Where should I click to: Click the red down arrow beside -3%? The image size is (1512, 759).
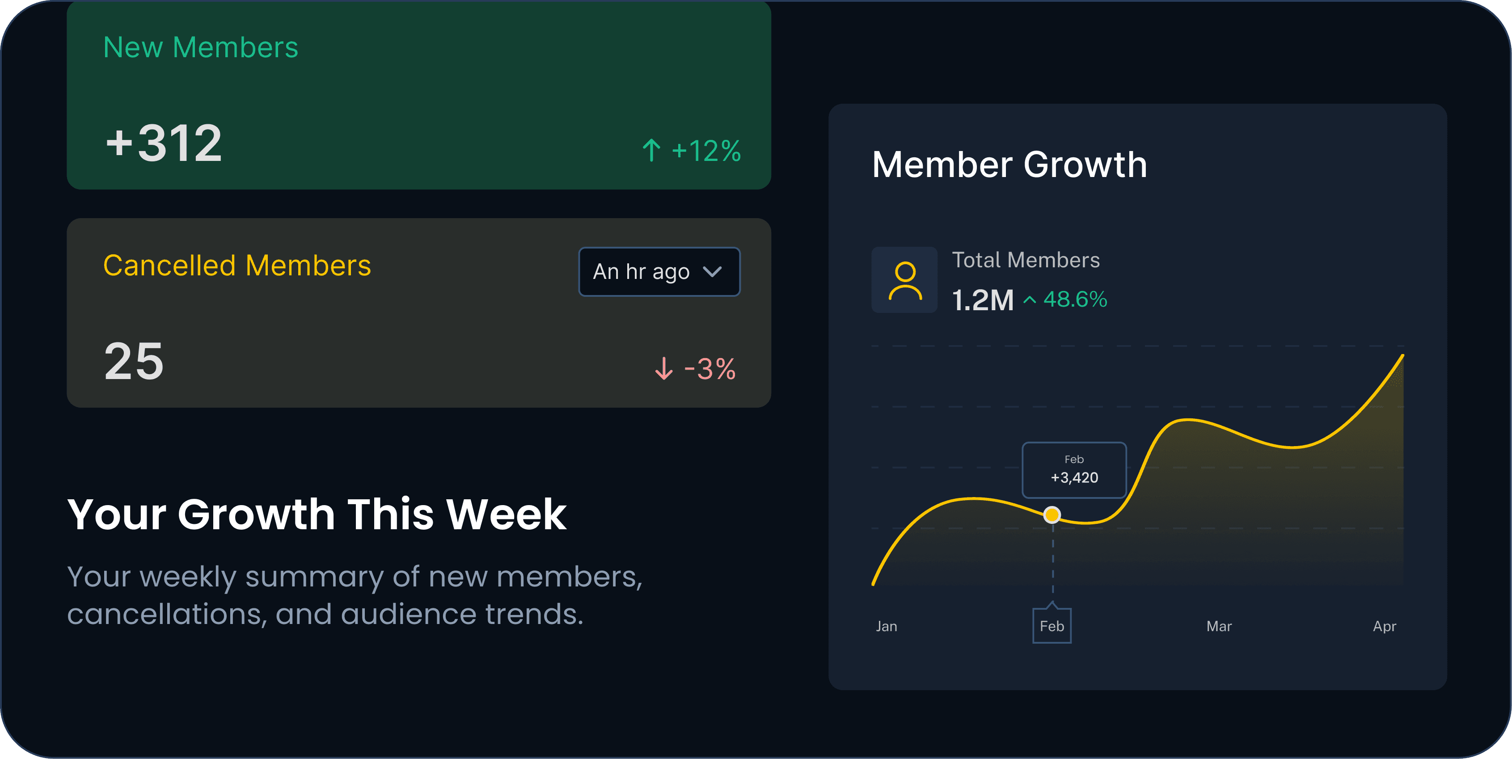click(663, 369)
